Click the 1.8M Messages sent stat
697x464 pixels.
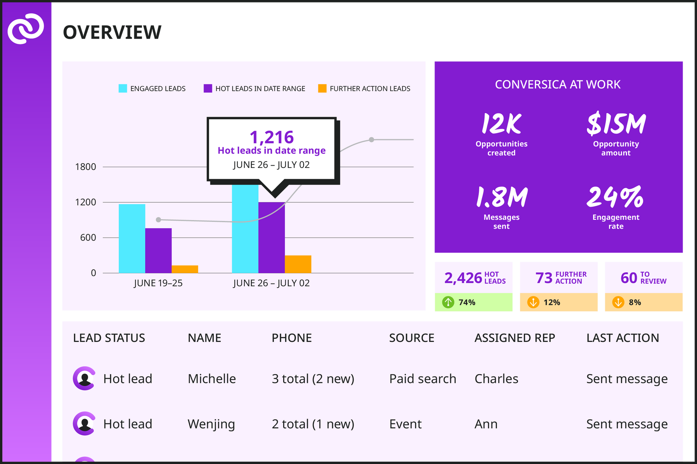click(501, 208)
